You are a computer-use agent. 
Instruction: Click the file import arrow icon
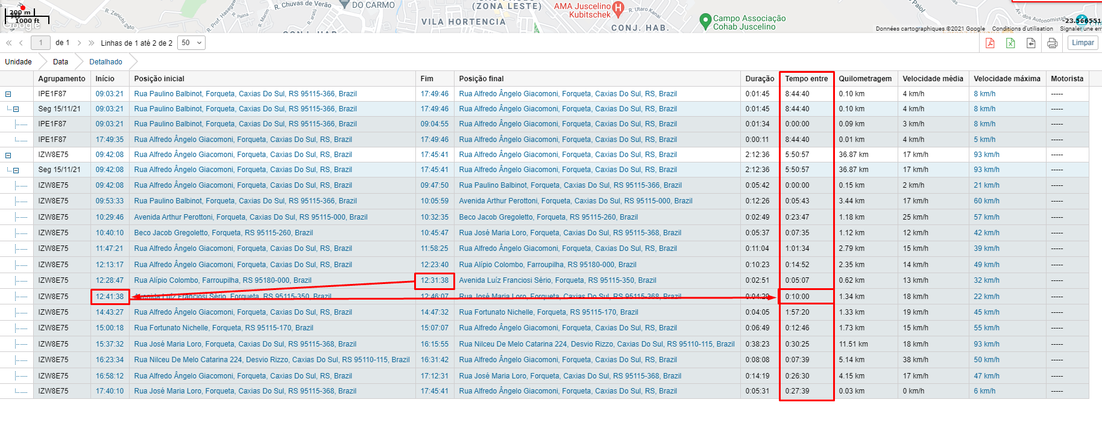tap(1031, 43)
